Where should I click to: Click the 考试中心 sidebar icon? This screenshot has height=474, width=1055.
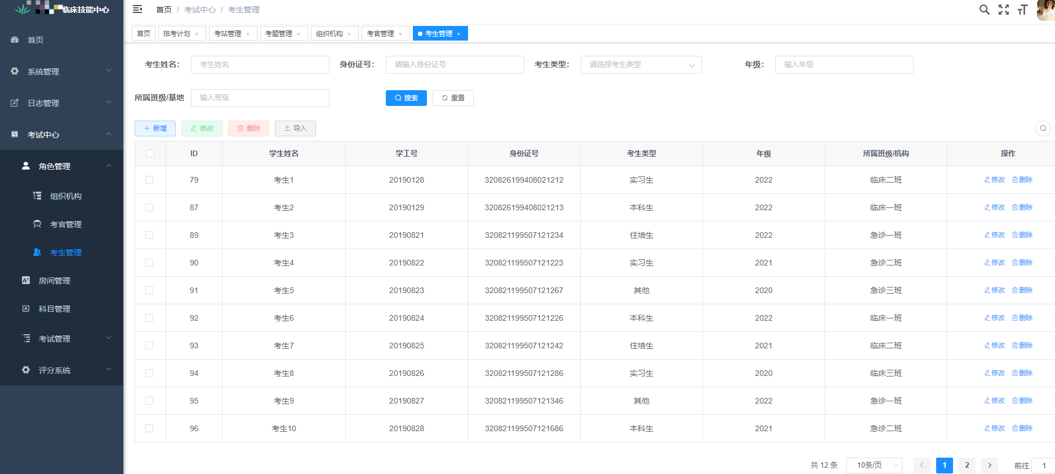(15, 135)
